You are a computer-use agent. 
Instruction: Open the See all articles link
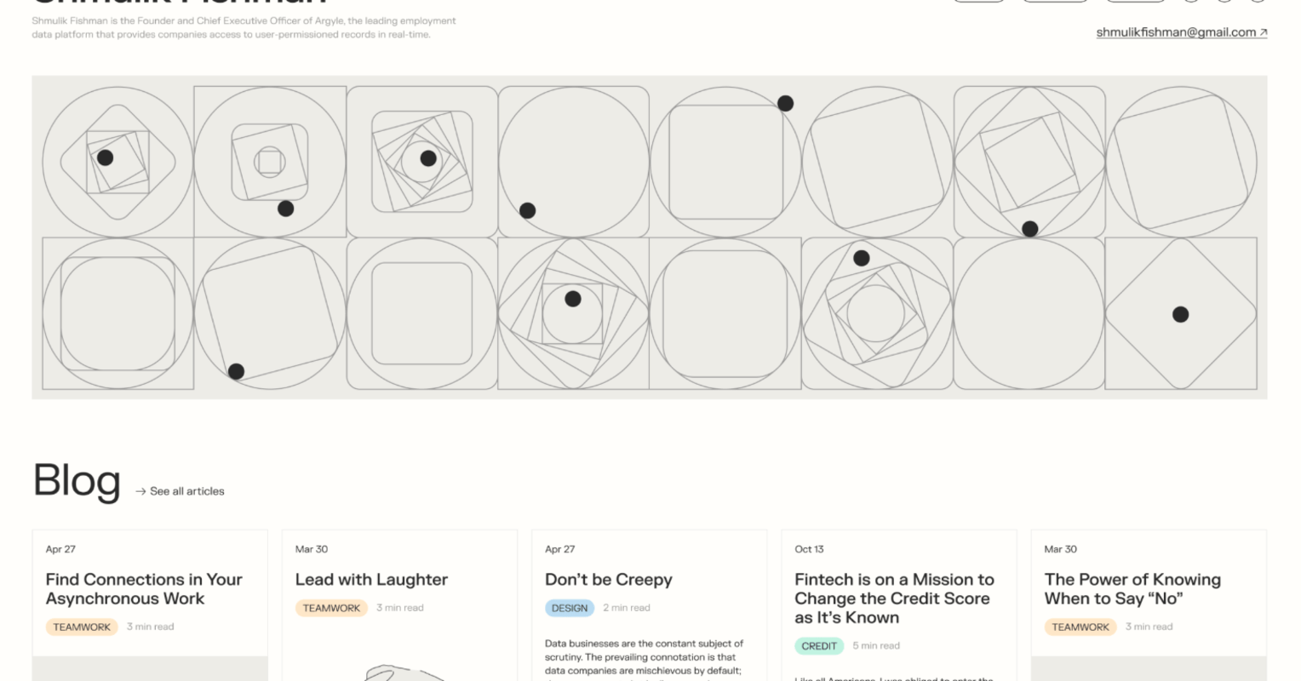186,491
